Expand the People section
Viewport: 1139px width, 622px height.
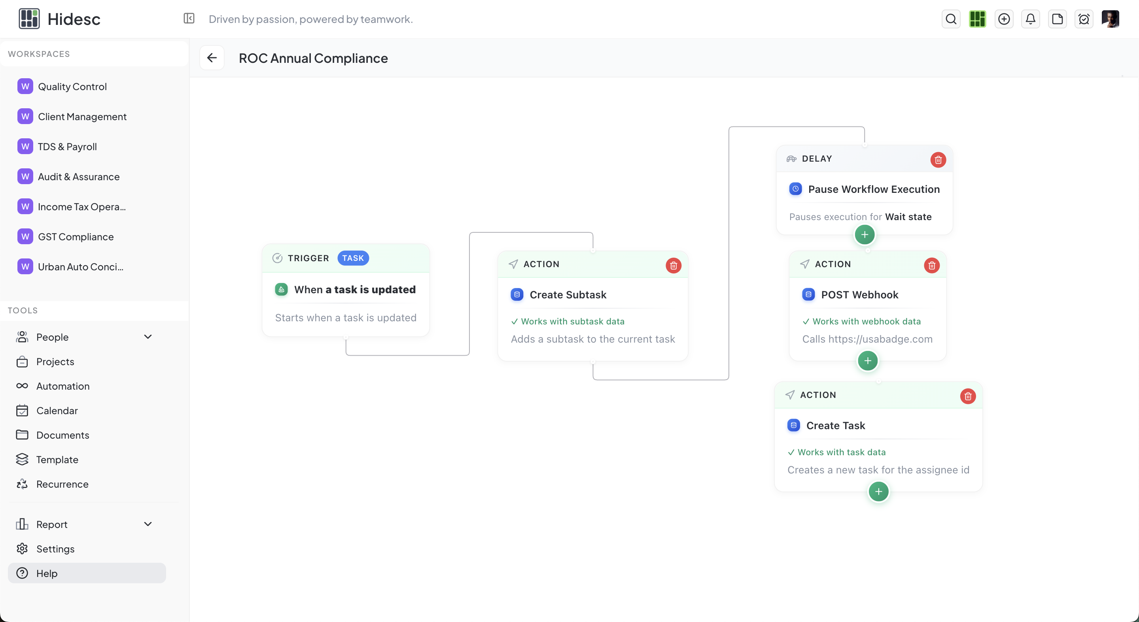(x=148, y=337)
